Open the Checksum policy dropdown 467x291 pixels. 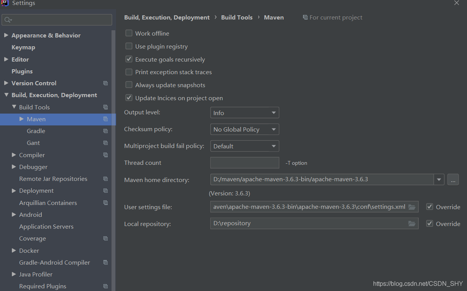tap(244, 129)
